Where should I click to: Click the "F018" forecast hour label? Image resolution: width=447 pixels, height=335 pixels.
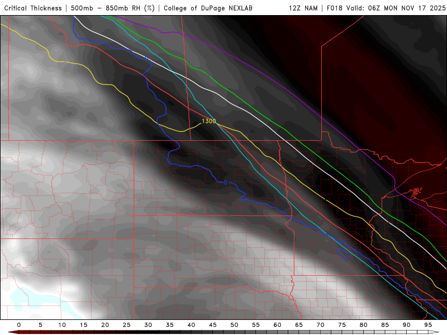point(334,8)
